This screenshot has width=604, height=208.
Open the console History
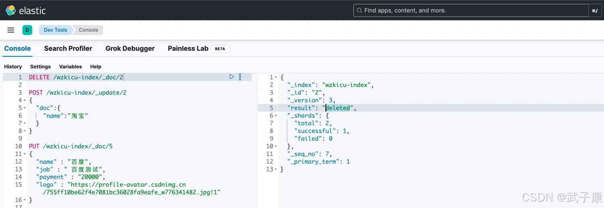(13, 67)
